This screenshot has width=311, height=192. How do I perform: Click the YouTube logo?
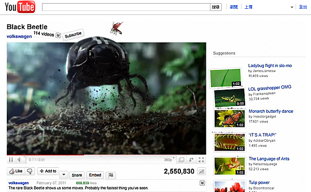point(20,7)
